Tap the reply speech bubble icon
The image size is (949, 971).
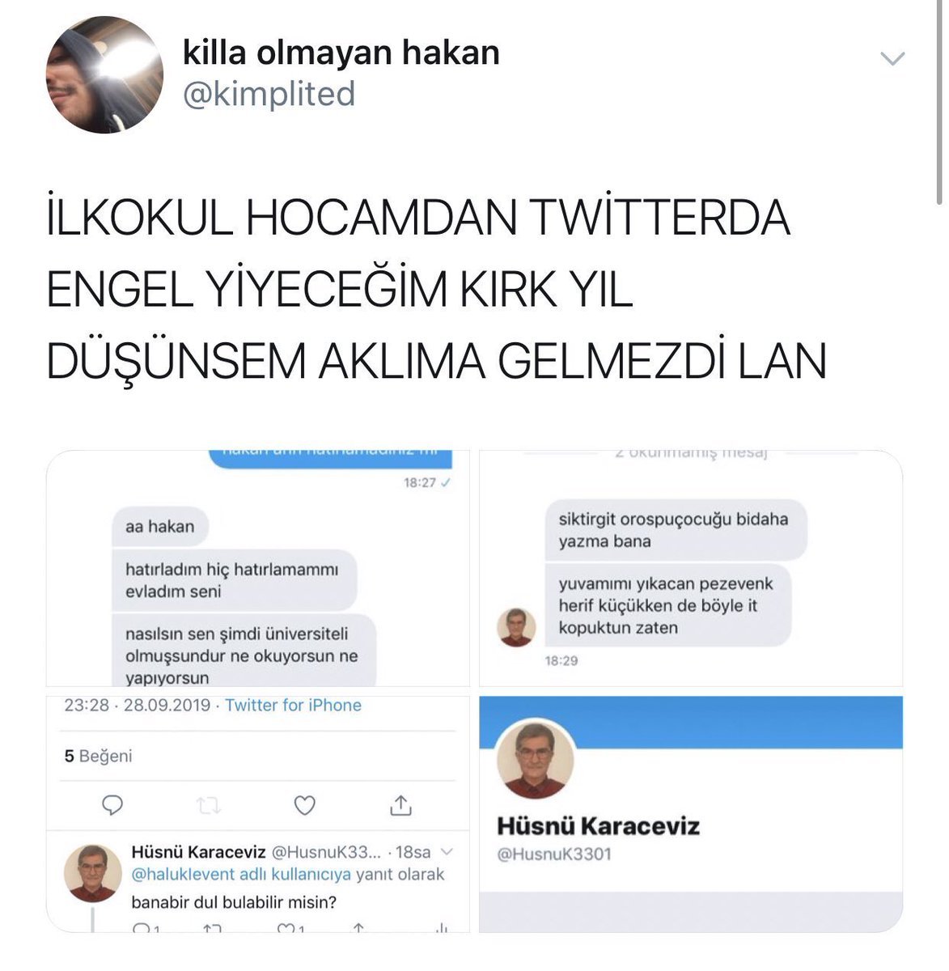point(113,805)
